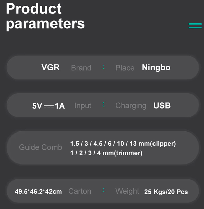
Task: Select the USB charging value
Action: pos(162,106)
